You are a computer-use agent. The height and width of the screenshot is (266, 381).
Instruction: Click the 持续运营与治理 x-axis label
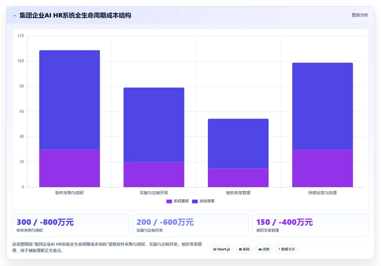coord(323,193)
